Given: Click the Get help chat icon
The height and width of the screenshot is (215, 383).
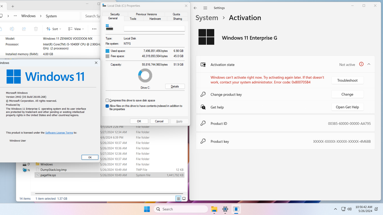Looking at the screenshot, I should click(203, 107).
